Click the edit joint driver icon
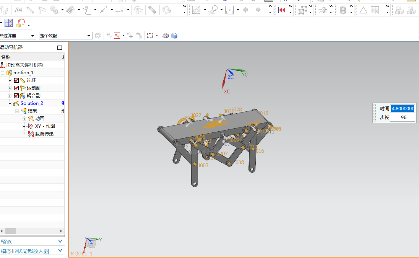The image size is (419, 258). click(x=138, y=10)
